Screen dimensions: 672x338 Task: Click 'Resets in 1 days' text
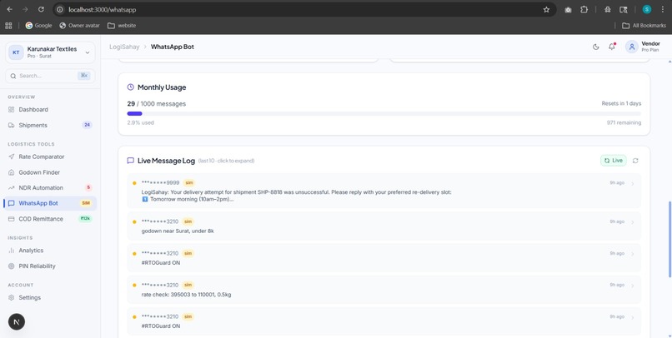[621, 103]
